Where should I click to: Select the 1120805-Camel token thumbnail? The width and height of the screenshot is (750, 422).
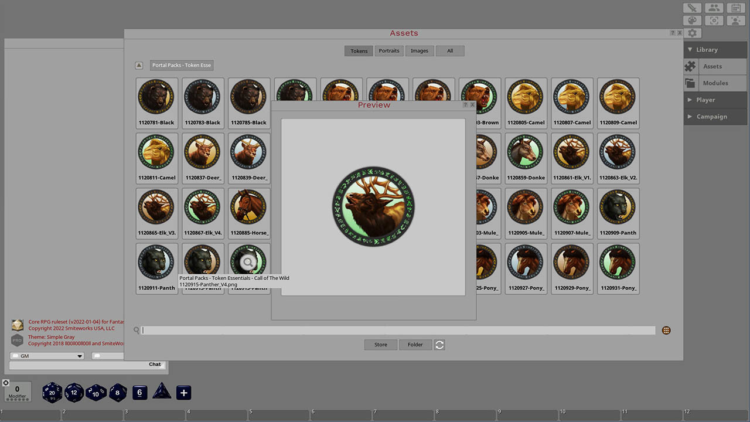point(526,97)
